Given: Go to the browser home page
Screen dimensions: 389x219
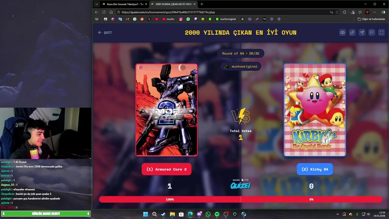Looking at the screenshot, I should tap(111, 12).
